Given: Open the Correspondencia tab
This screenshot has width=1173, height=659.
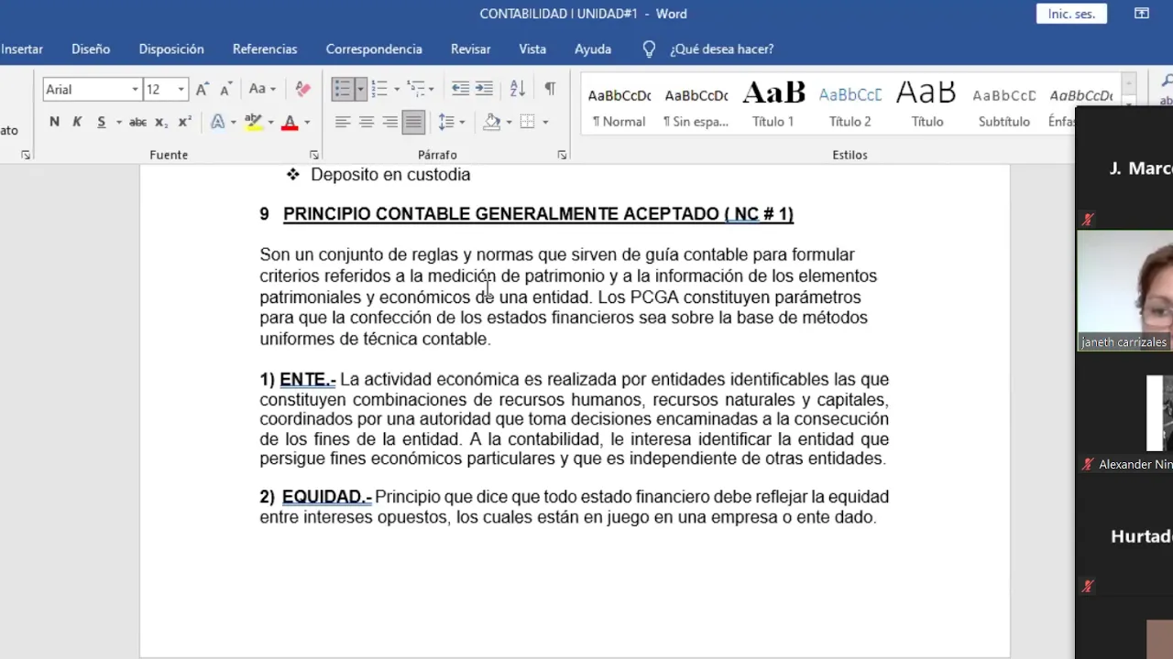Looking at the screenshot, I should pyautogui.click(x=374, y=49).
